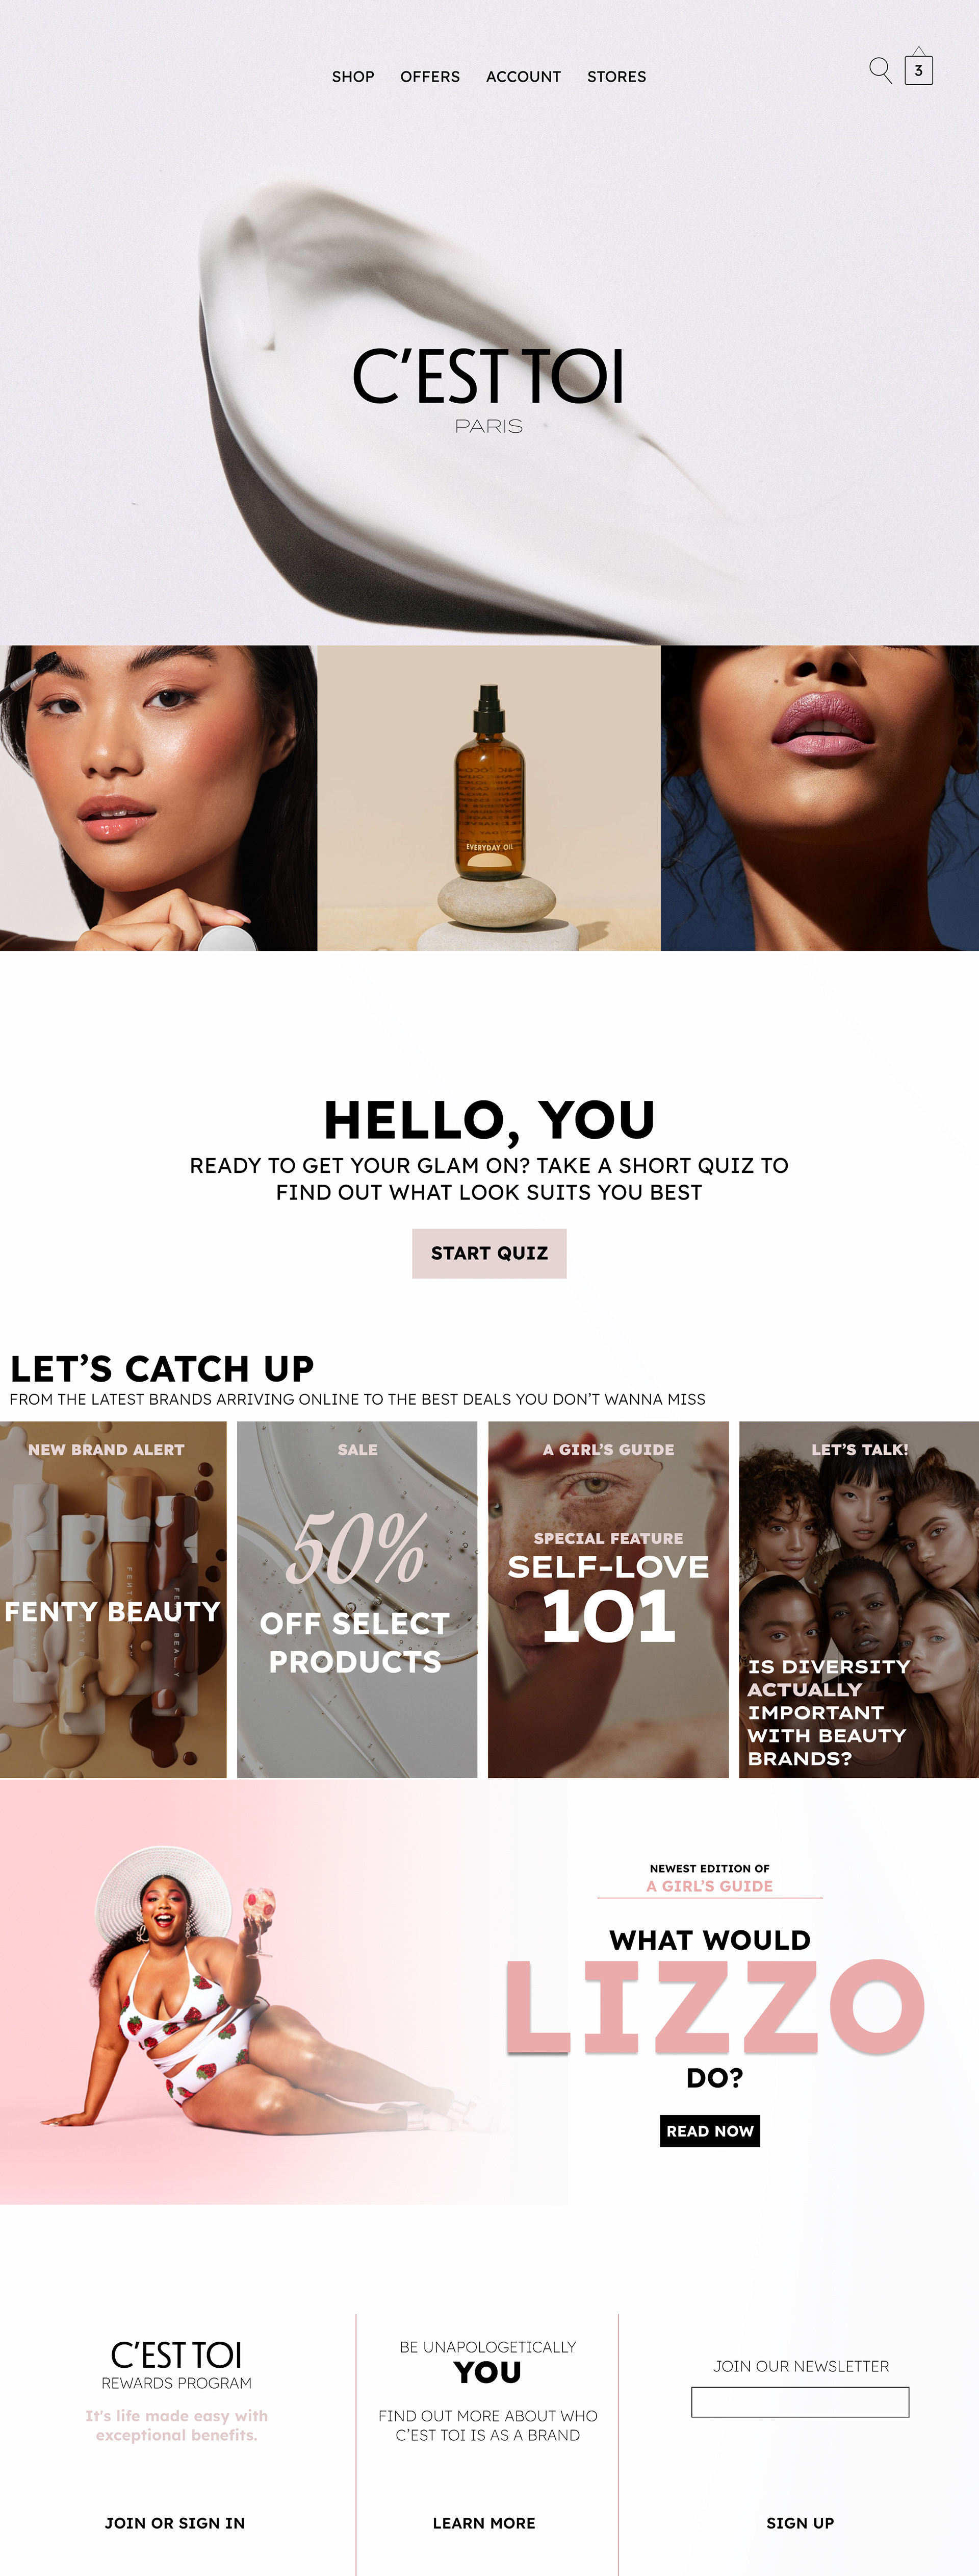The width and height of the screenshot is (979, 2576).
Task: Open the 50% off sale card
Action: [x=356, y=1599]
